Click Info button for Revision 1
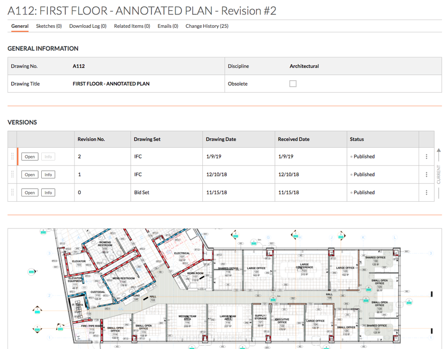The width and height of the screenshot is (448, 349). coord(48,174)
